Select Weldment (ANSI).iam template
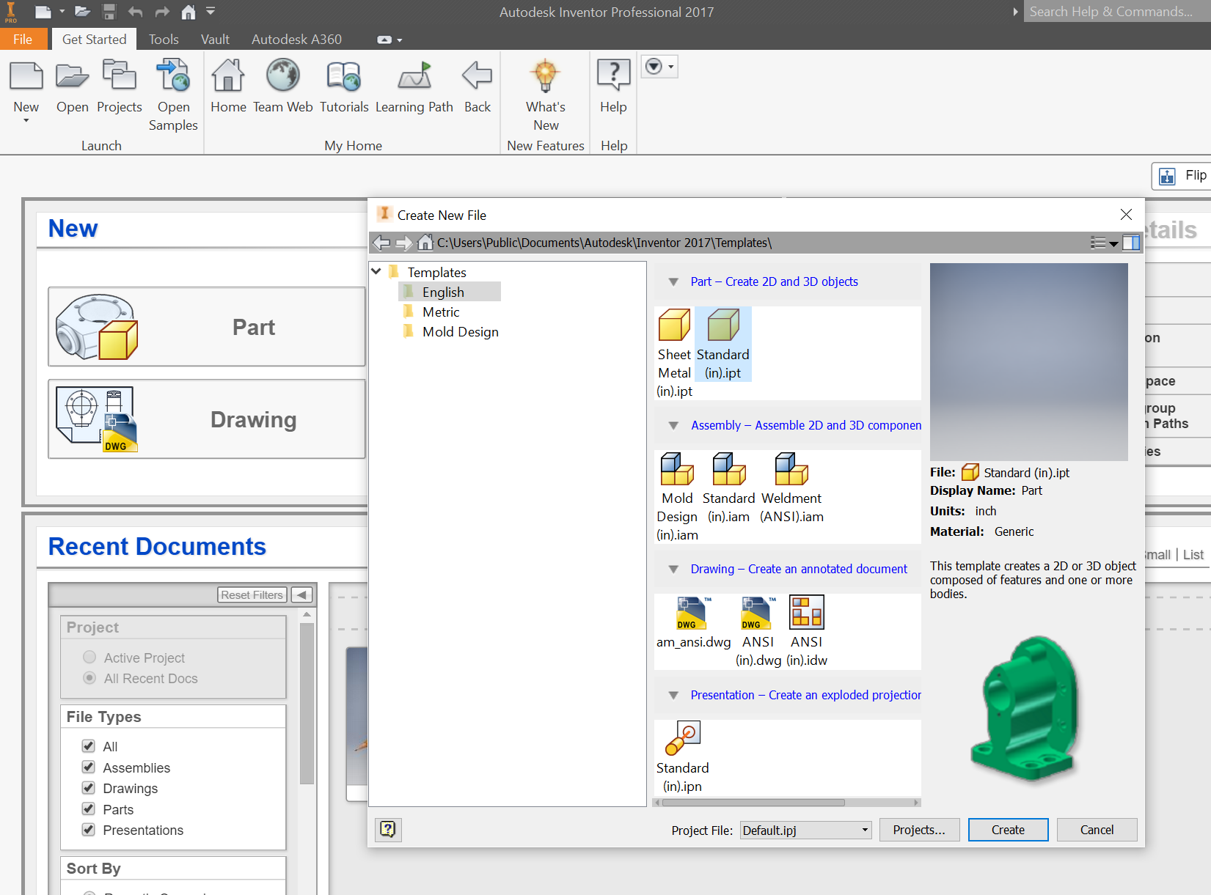Viewport: 1211px width, 895px height. click(x=791, y=487)
